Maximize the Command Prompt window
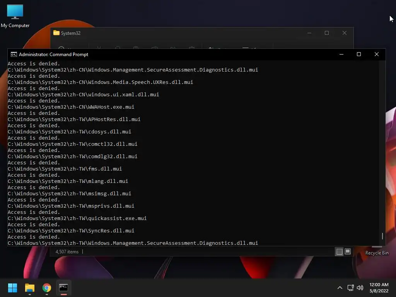 coord(358,54)
